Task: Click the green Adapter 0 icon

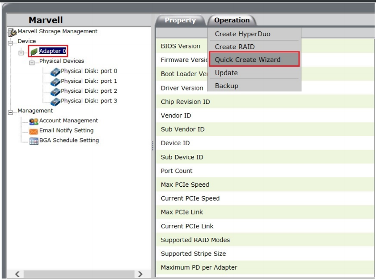Action: [x=34, y=52]
